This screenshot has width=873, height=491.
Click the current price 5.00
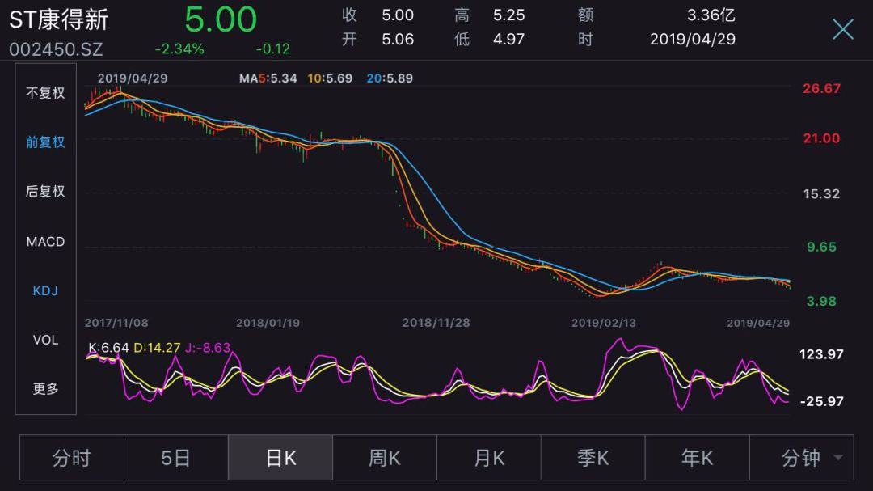pos(221,19)
